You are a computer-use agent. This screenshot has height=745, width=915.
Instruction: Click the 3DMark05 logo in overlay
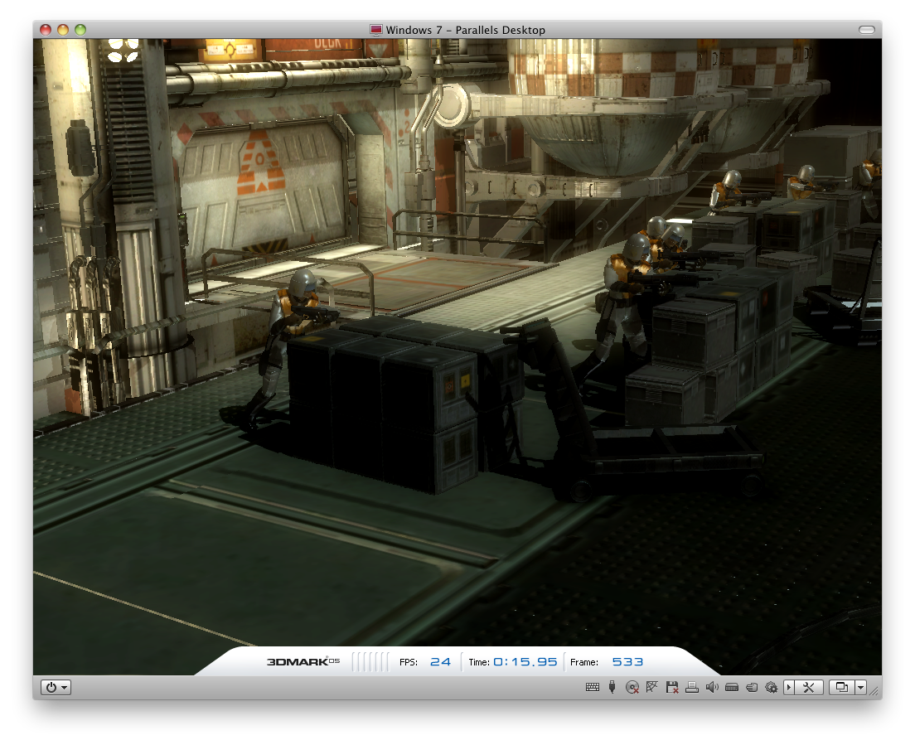pos(303,661)
